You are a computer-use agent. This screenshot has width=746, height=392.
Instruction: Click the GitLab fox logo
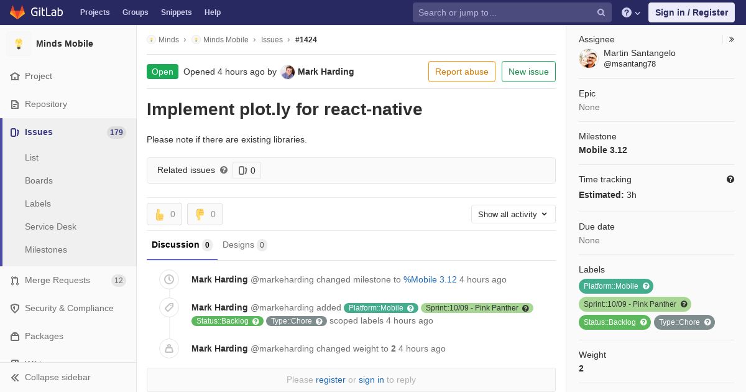[x=17, y=12]
